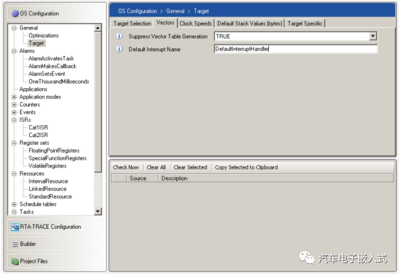Screen dimensions: 400x276
Task: Open the Suppress Vector Table Generation dropdown
Action: point(373,36)
